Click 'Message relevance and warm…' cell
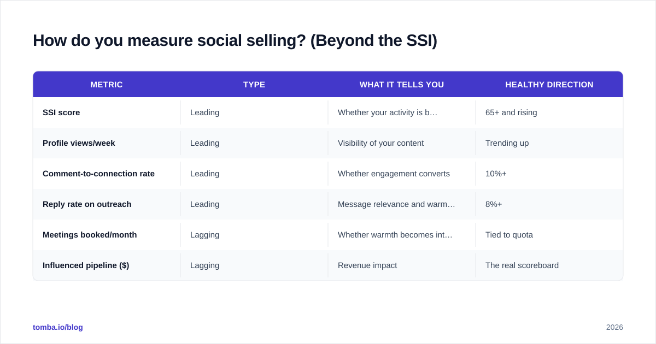This screenshot has width=656, height=344. (402, 204)
